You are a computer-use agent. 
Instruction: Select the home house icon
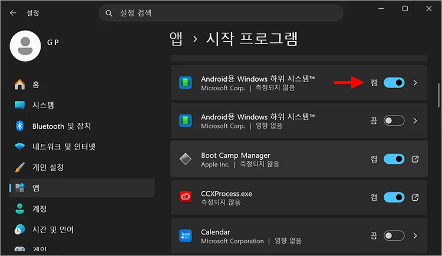point(19,85)
